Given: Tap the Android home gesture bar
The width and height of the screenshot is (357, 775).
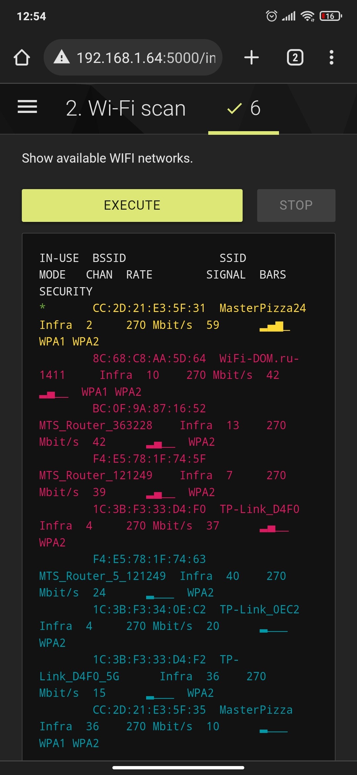Looking at the screenshot, I should 178,768.
